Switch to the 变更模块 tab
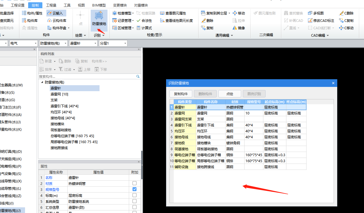 click(x=120, y=5)
